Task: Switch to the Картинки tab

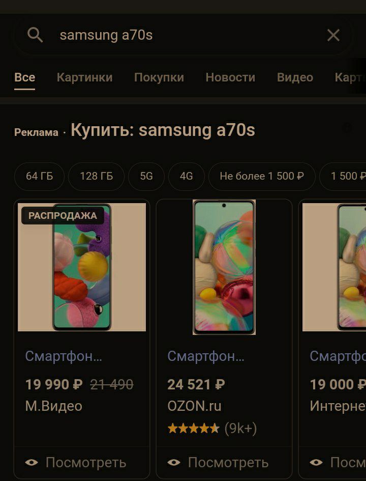Action: click(84, 77)
